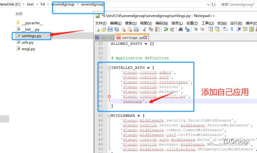Open the 运行(R) menu
This screenshot has width=257, height=153.
[x=236, y=23]
